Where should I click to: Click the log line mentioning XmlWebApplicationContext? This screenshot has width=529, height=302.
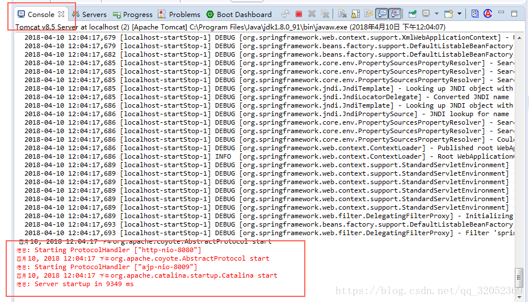(269, 37)
